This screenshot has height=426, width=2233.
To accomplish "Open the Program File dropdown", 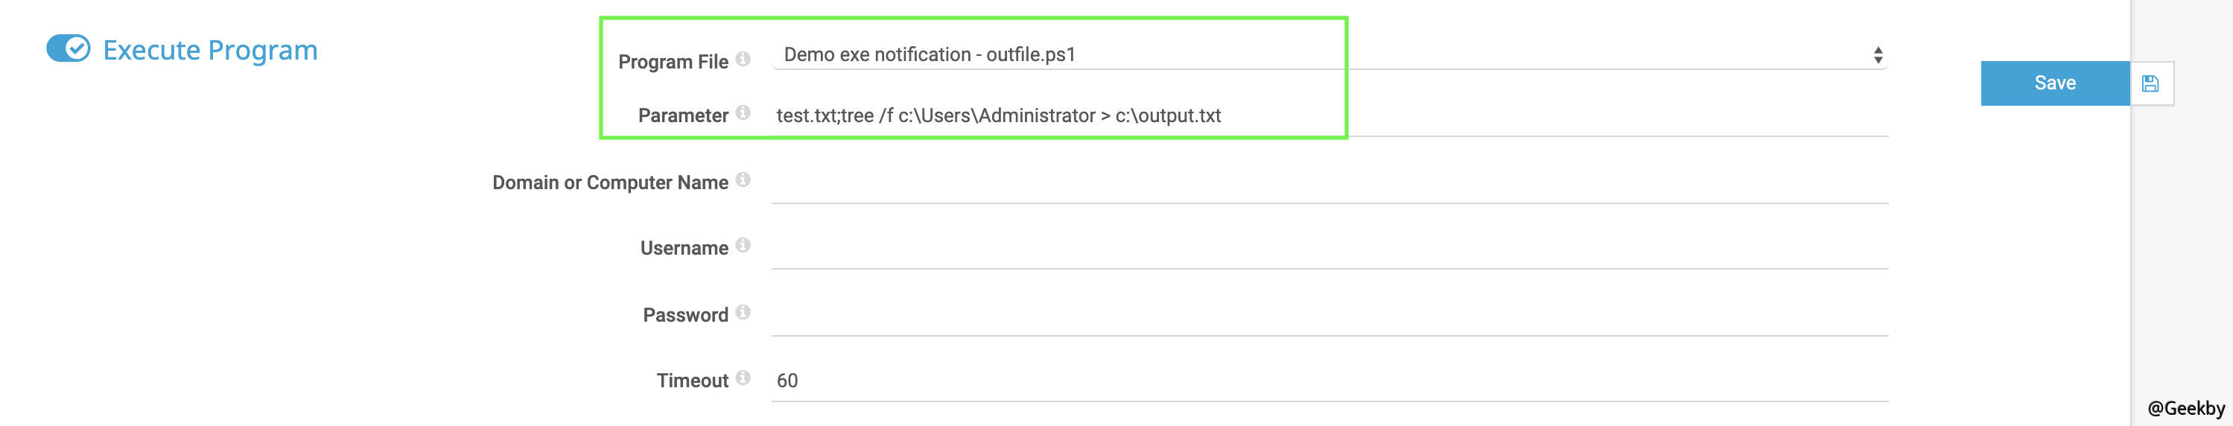I will tap(1330, 54).
